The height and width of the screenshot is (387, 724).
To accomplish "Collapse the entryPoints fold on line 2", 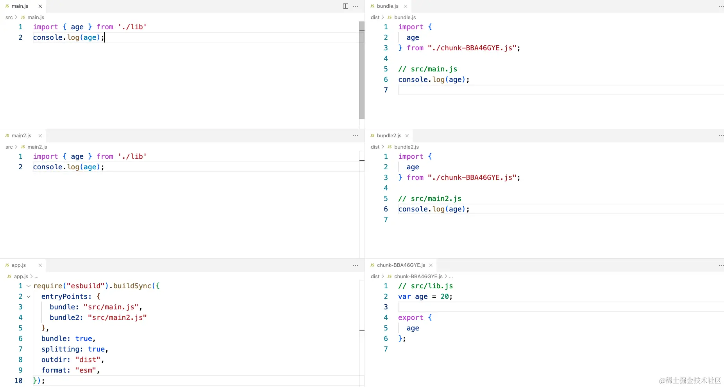I will [x=29, y=296].
